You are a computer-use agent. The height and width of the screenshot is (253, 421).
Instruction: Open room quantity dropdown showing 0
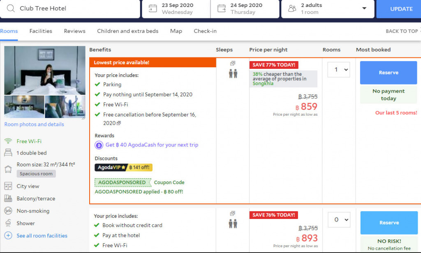click(x=338, y=220)
